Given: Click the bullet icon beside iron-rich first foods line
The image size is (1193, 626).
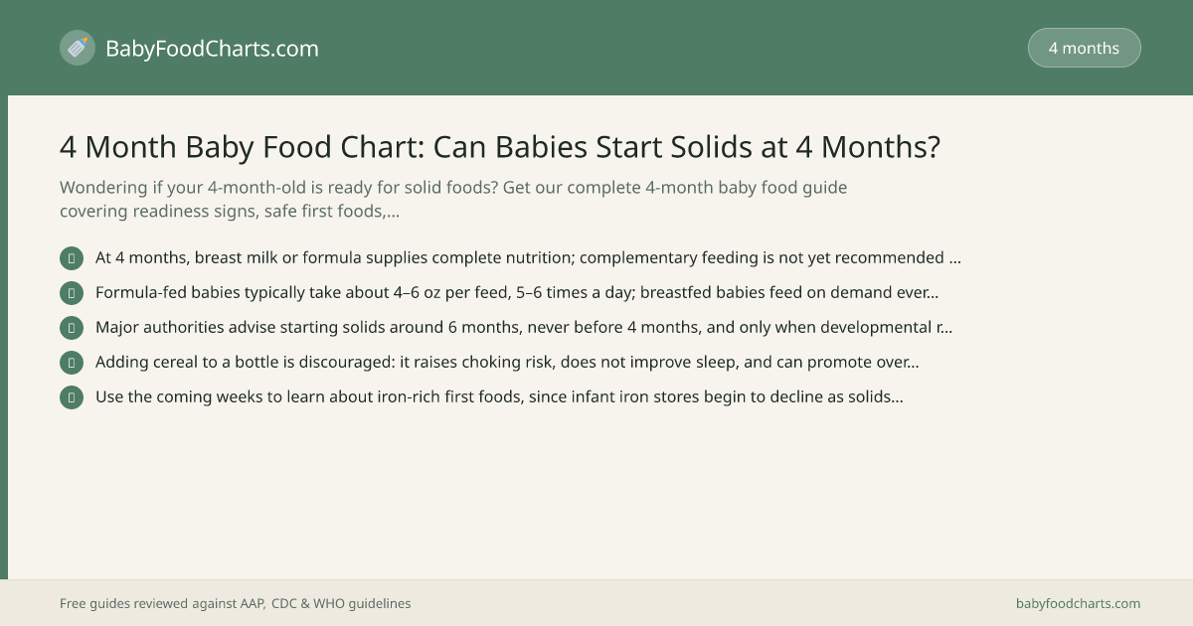Looking at the screenshot, I should click(x=72, y=397).
